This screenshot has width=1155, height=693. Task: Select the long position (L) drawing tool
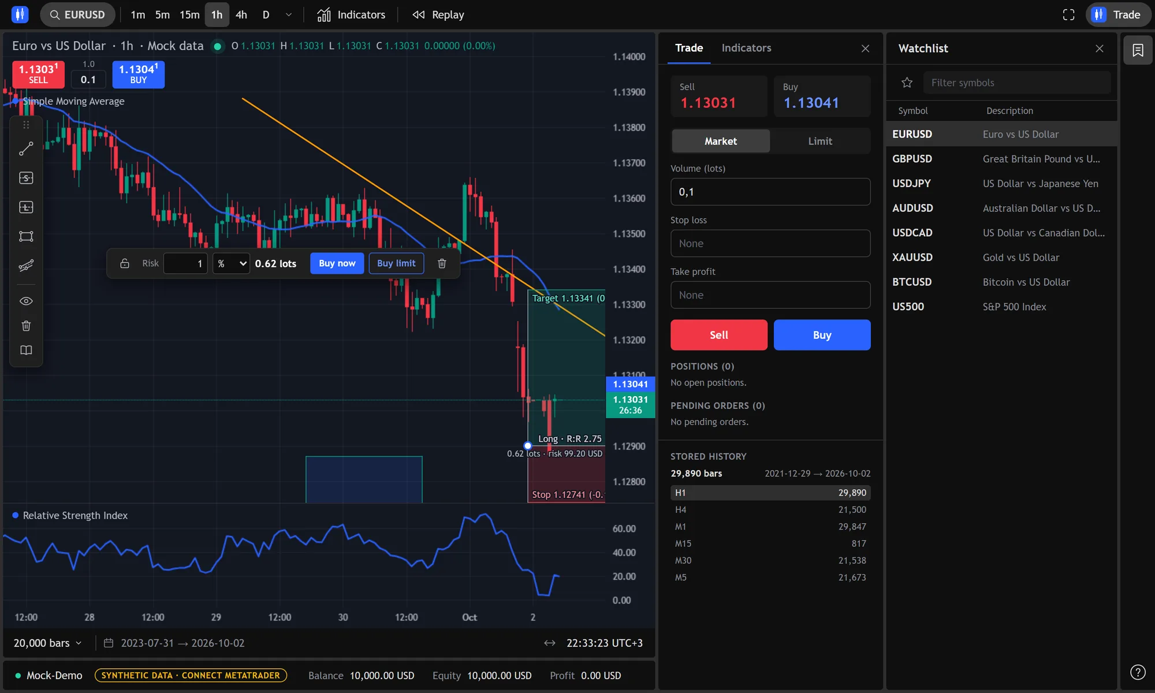click(26, 207)
